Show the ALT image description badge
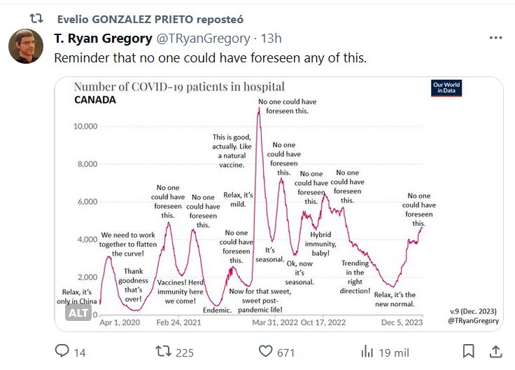This screenshot has width=515, height=370. [78, 313]
